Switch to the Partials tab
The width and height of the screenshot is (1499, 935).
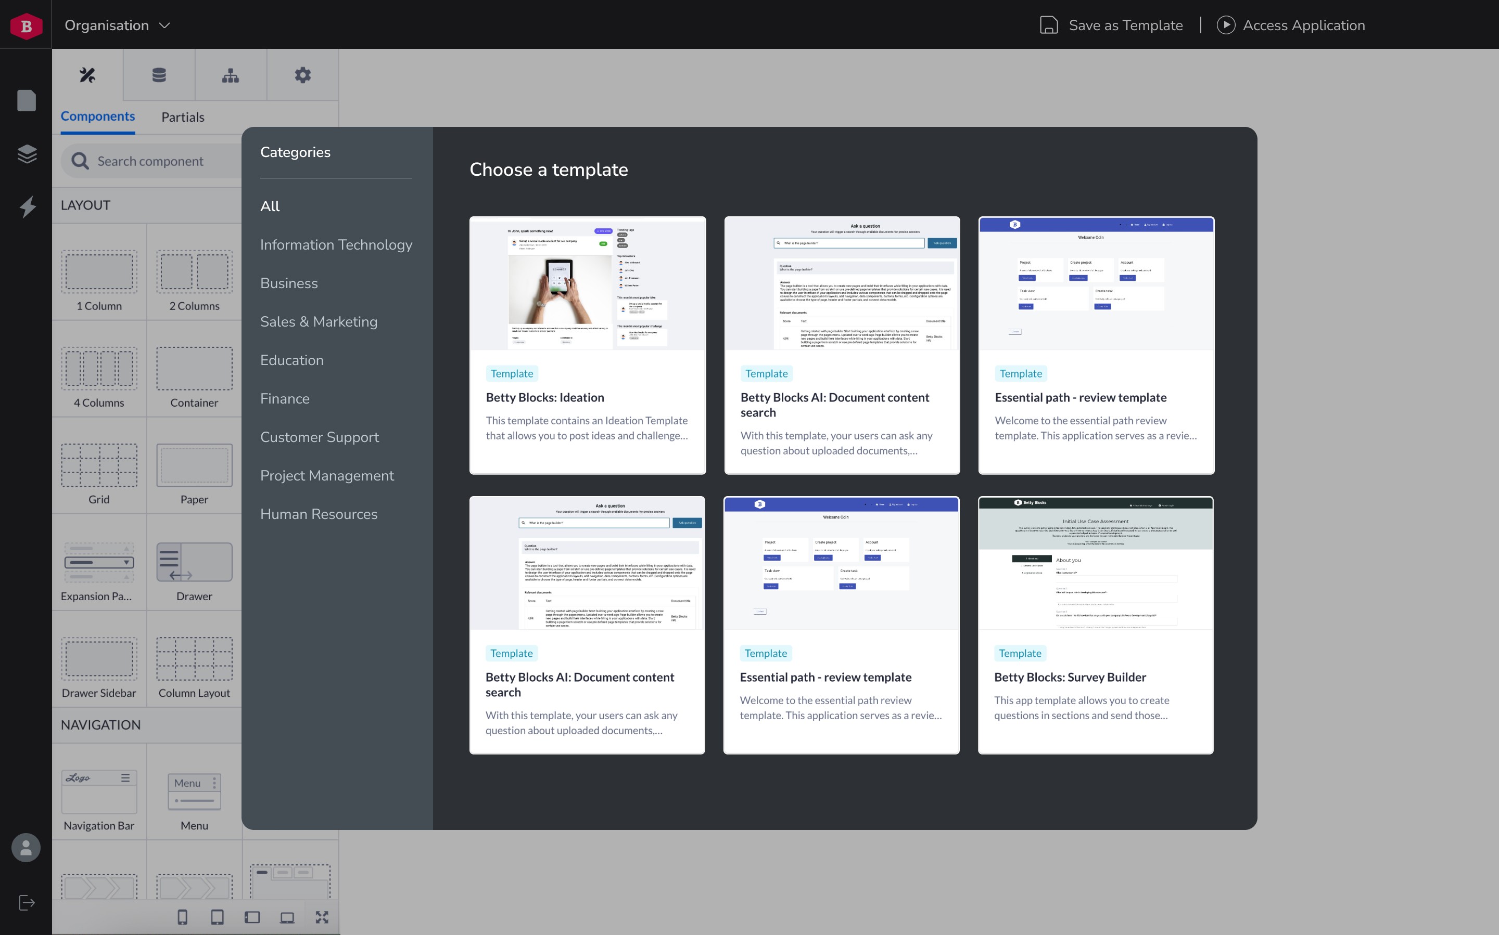point(183,117)
